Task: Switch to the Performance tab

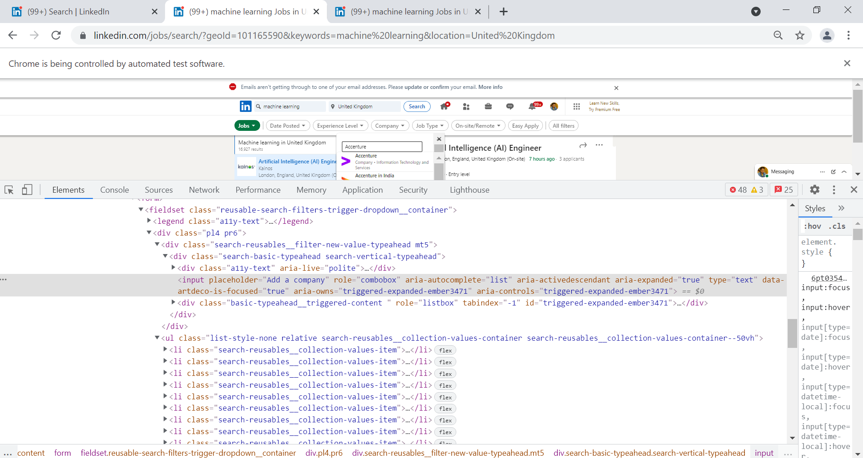Action: [258, 190]
